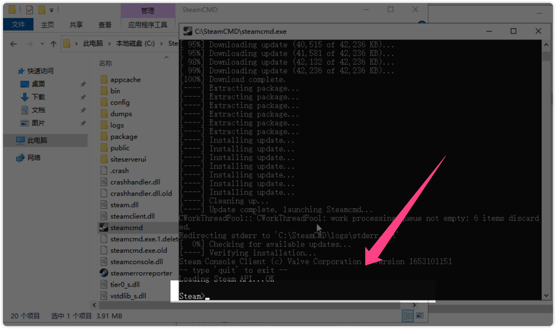Click 此电脑 in address bar
Viewport: 556px width, 329px height.
tap(93, 44)
